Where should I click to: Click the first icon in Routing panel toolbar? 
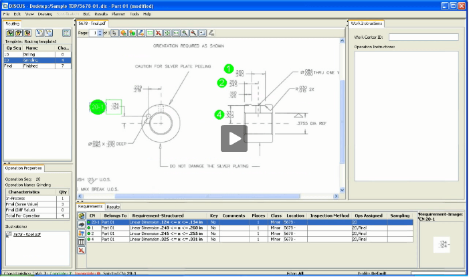(9, 32)
